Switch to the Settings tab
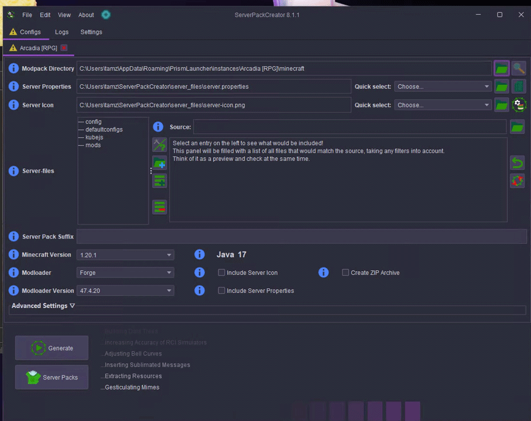531x421 pixels. (91, 32)
